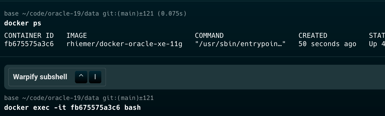Click container ID fb675575a3c6 in ps output

[x=29, y=44]
